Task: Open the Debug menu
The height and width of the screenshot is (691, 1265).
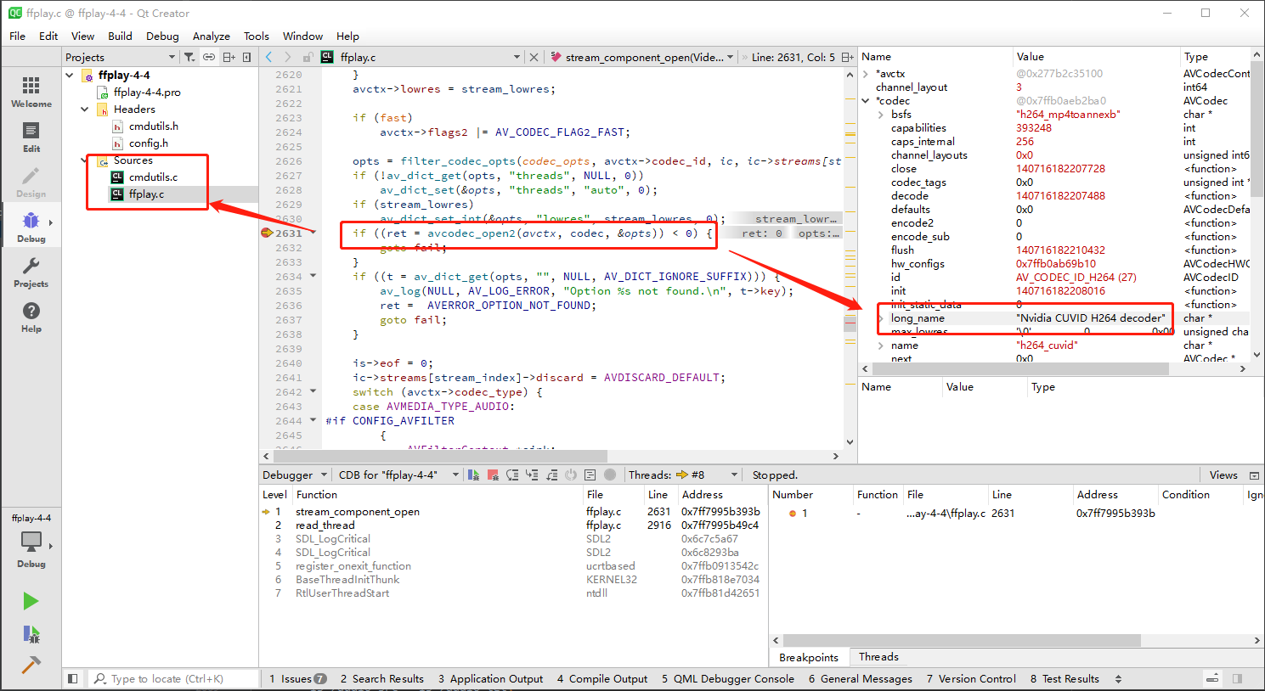Action: pos(162,36)
